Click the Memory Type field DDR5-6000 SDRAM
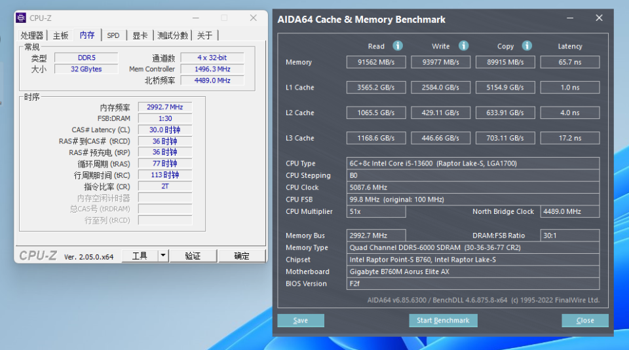Image resolution: width=629 pixels, height=350 pixels. point(473,247)
